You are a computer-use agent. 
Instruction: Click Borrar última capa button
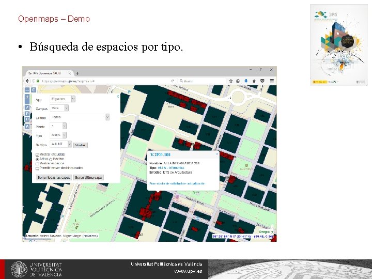[88, 177]
